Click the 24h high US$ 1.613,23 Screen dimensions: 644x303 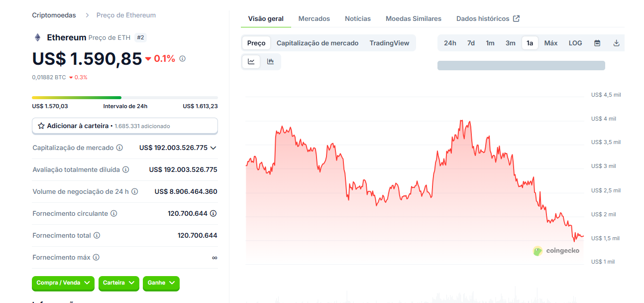(200, 107)
